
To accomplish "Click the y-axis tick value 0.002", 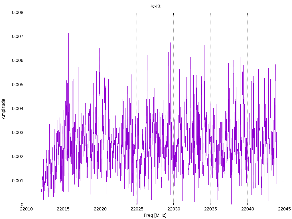I will [x=18, y=157].
